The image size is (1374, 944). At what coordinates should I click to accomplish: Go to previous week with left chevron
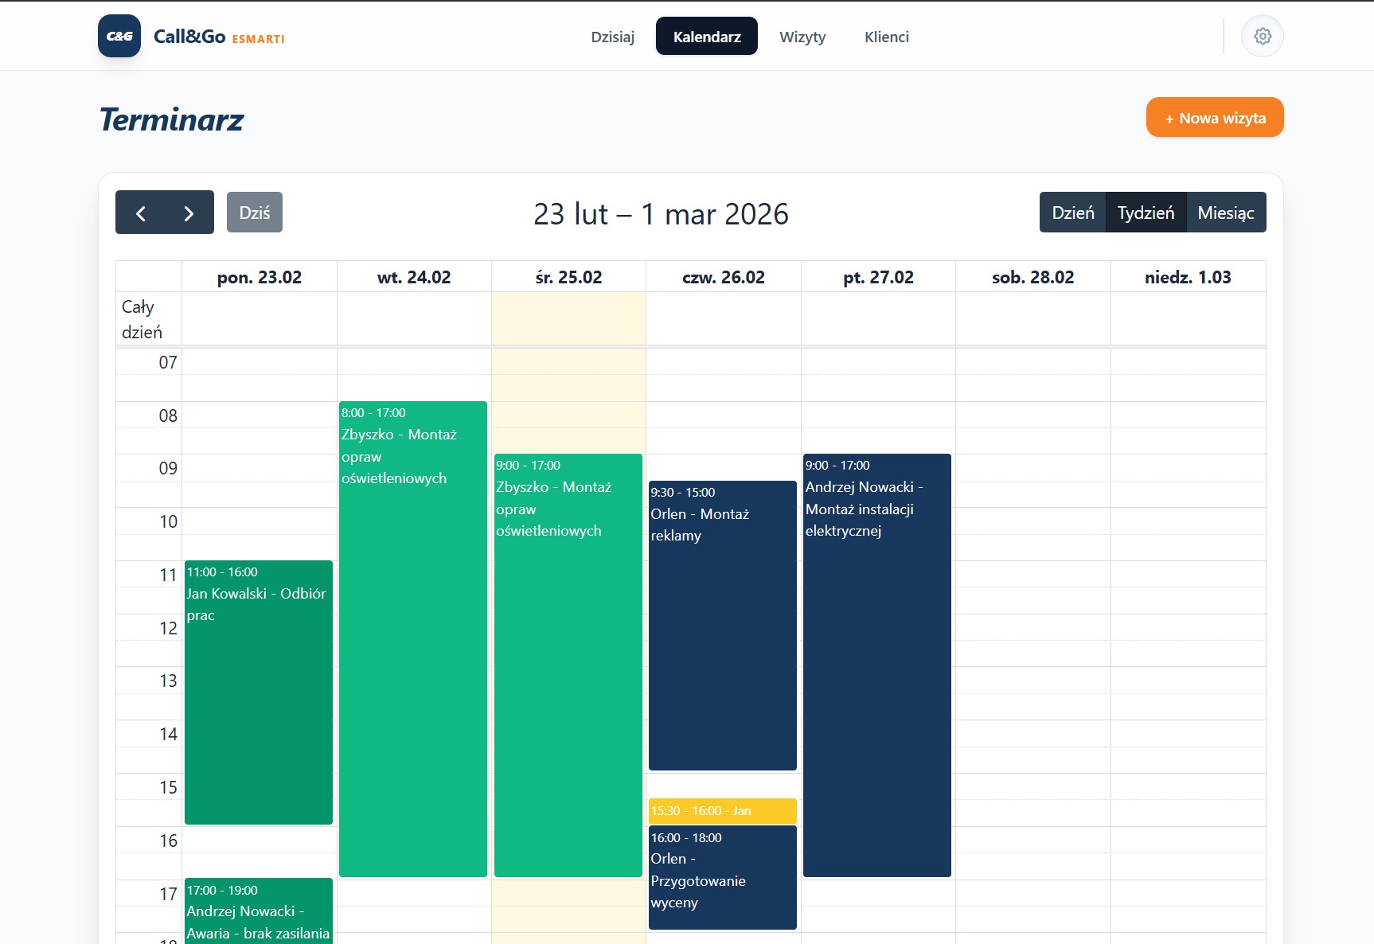coord(141,213)
